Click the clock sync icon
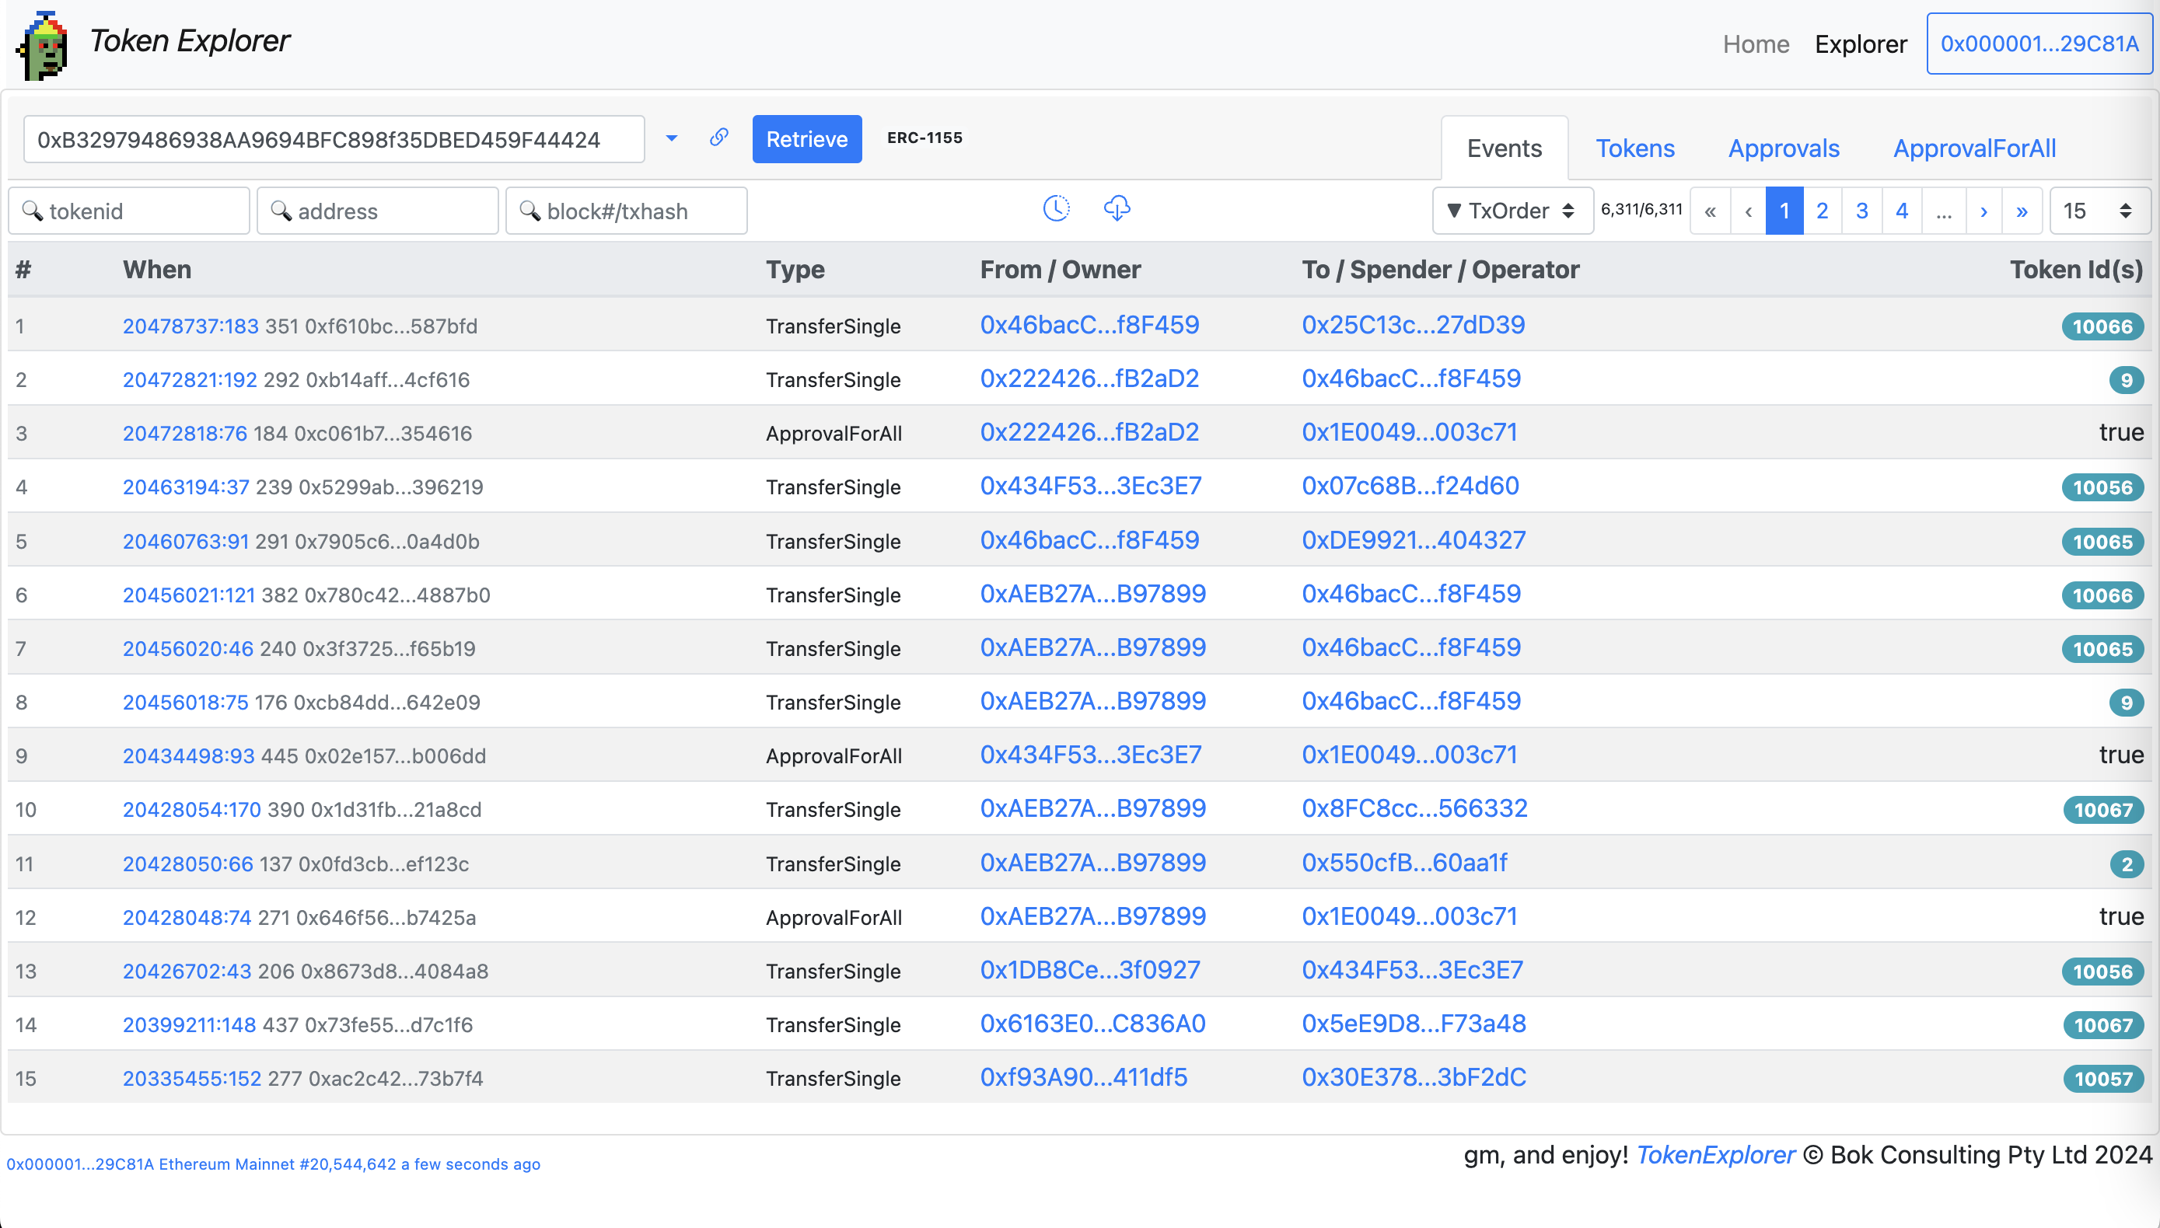This screenshot has height=1228, width=2160. coord(1056,208)
